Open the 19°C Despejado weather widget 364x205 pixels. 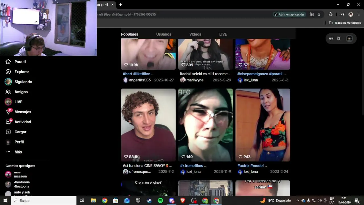[276, 200]
